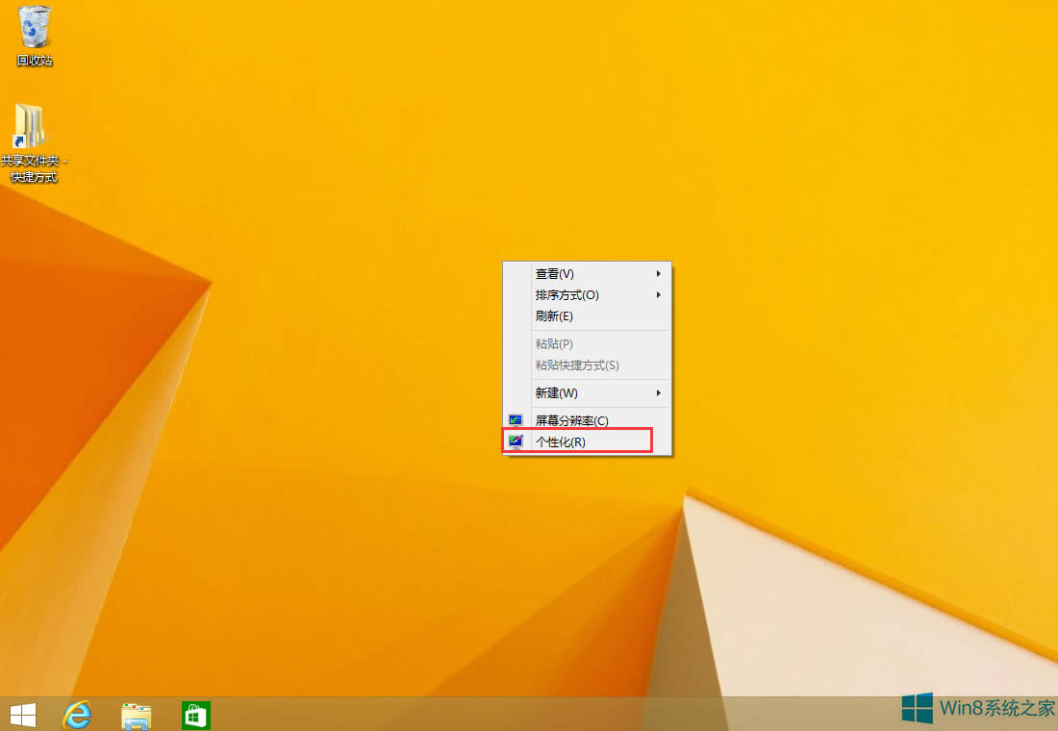
Task: Launch the Windows Store from the taskbar
Action: pos(195,714)
